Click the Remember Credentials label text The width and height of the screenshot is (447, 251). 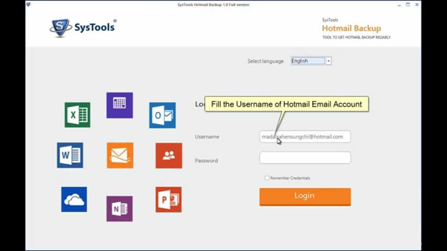290,178
